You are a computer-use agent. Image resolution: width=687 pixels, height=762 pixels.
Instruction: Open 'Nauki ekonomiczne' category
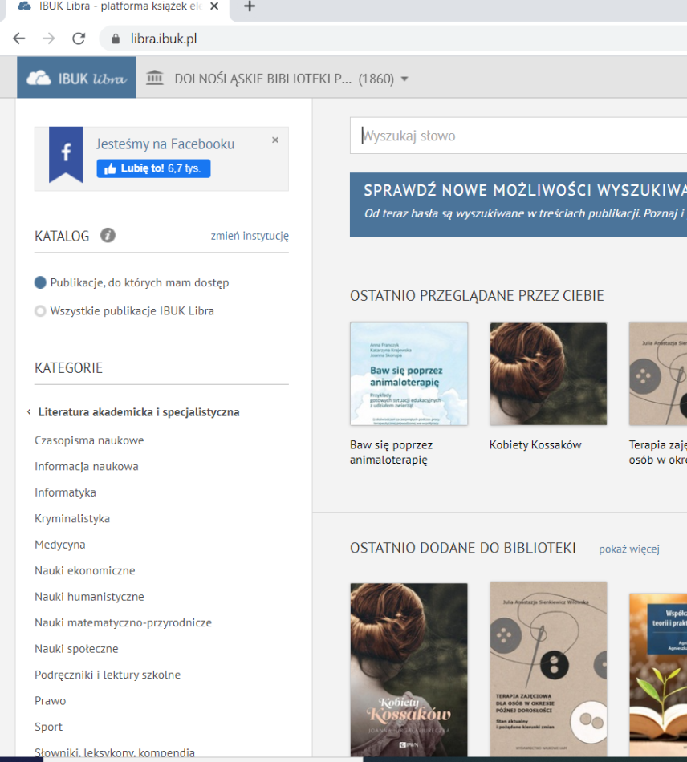(84, 570)
